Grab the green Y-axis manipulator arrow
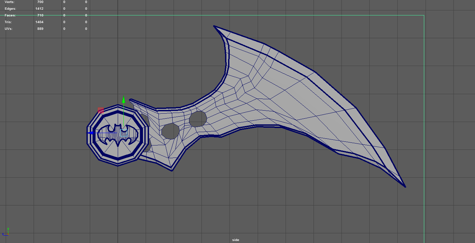The width and height of the screenshot is (475, 243). 123,100
